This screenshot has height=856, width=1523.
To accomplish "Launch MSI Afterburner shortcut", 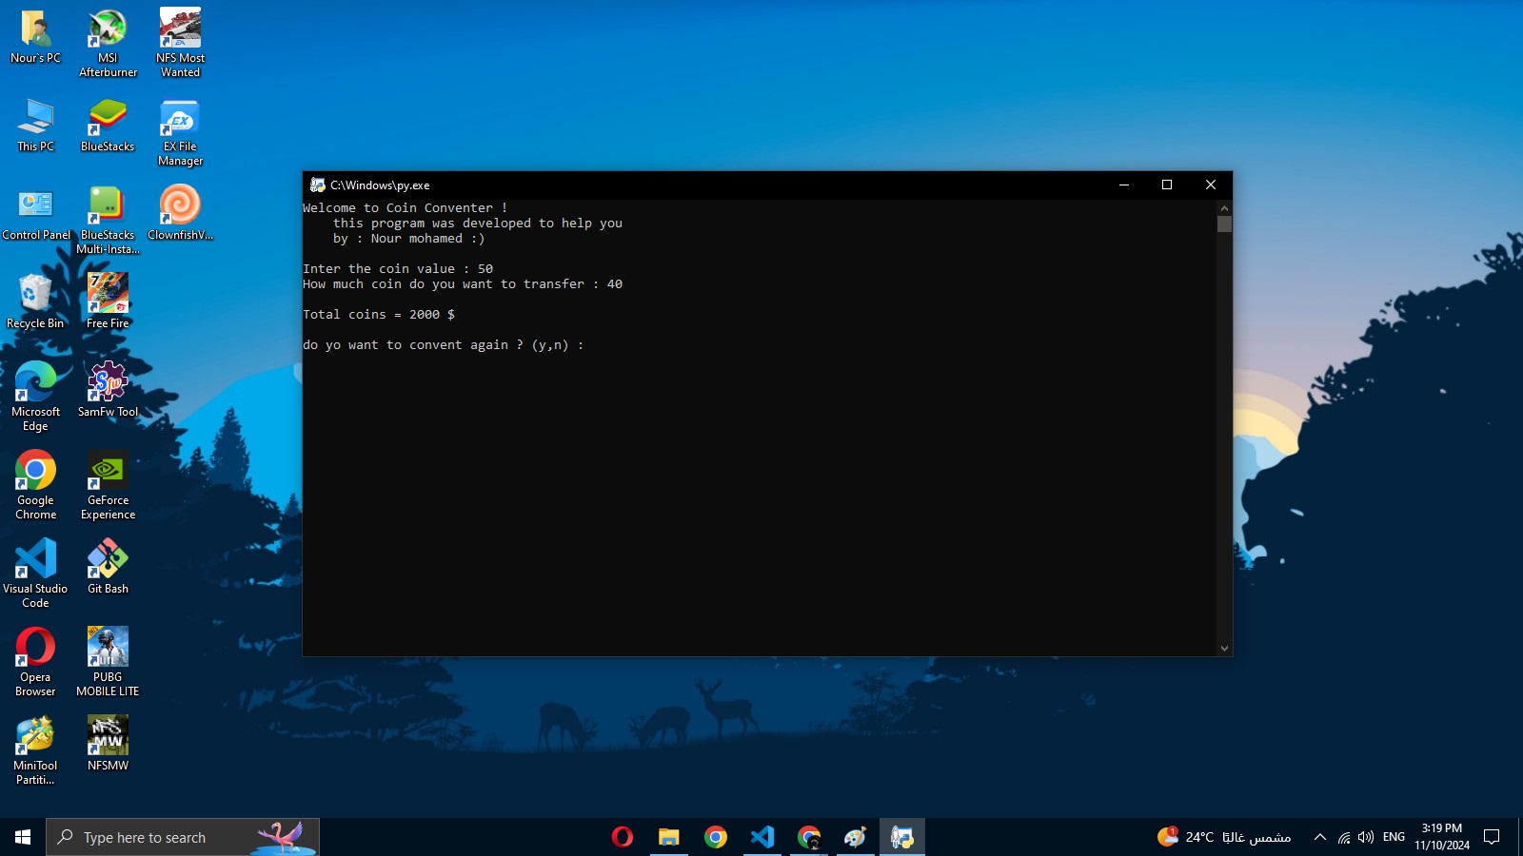I will [x=108, y=44].
